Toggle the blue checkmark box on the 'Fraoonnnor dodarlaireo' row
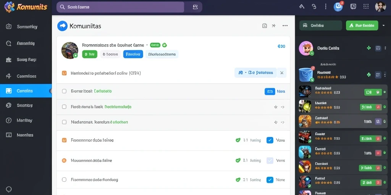This screenshot has height=195, width=391. pos(270,140)
